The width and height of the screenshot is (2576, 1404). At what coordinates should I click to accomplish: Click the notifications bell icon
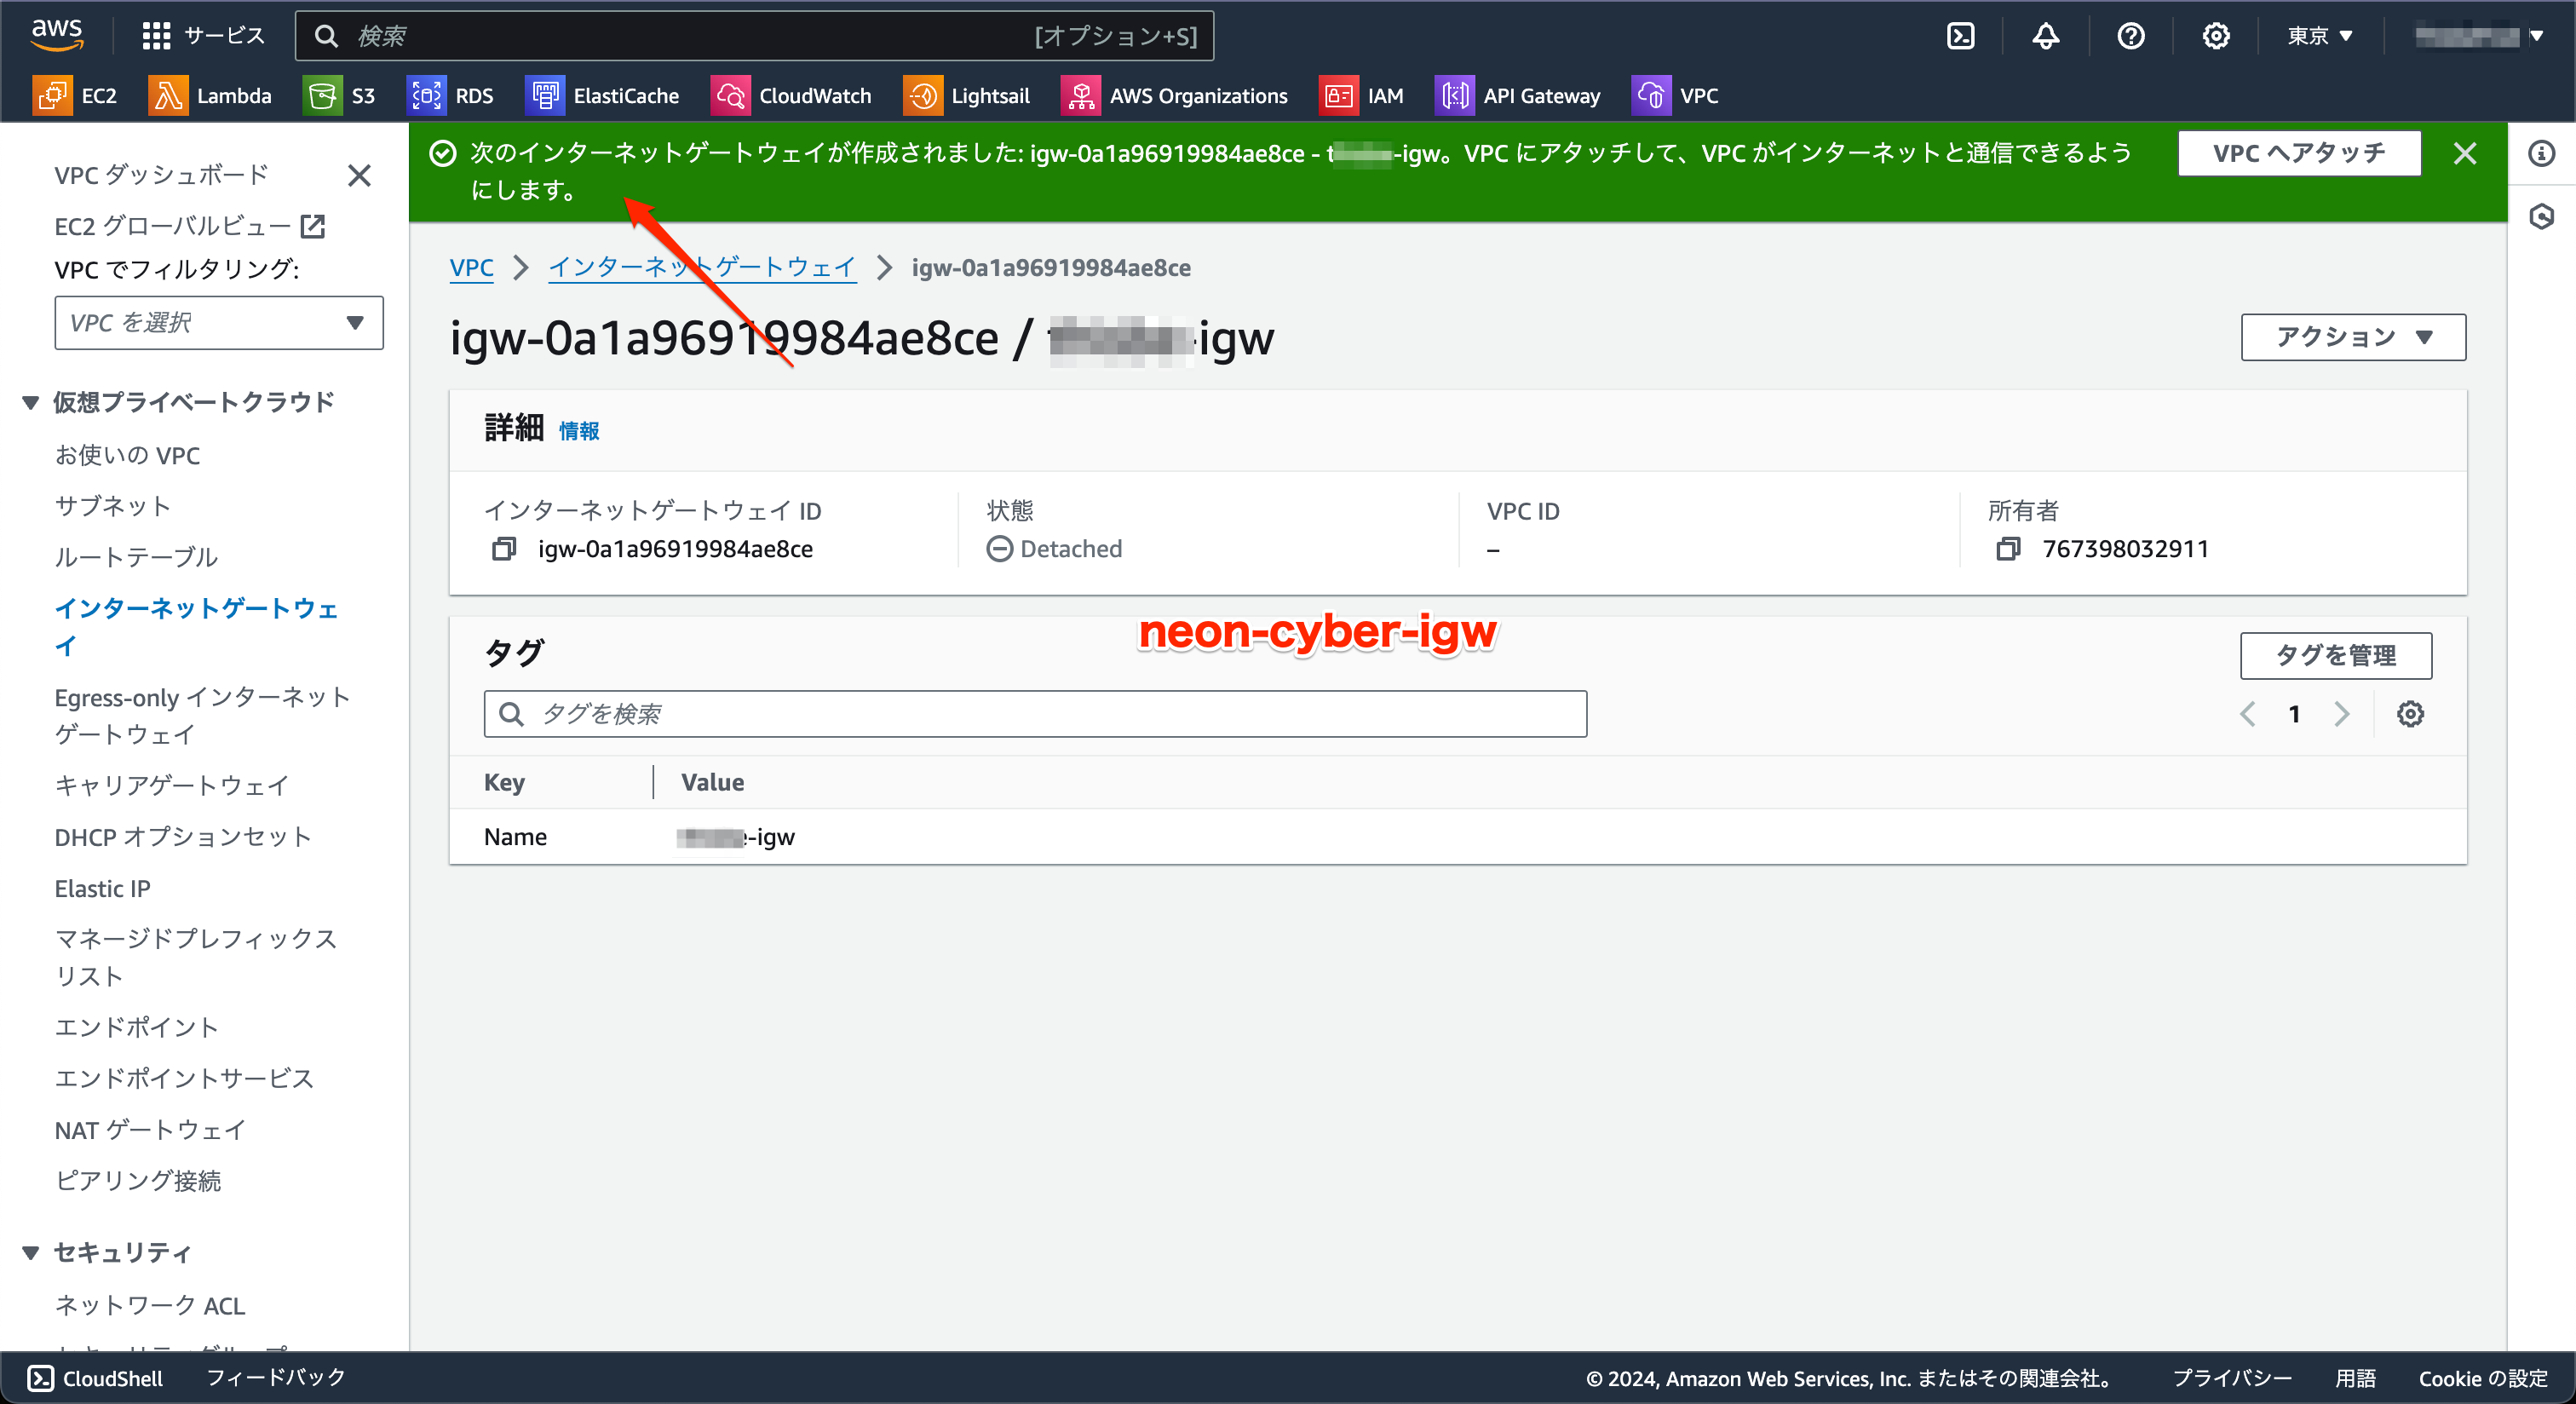point(2045,36)
